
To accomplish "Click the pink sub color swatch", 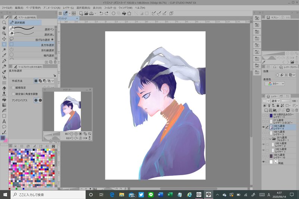I will [x=6, y=140].
